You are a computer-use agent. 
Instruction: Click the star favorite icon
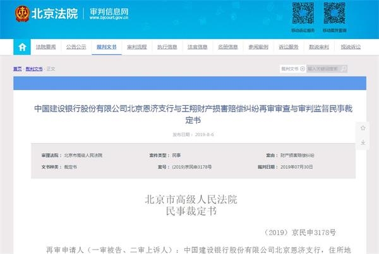[x=363, y=128]
